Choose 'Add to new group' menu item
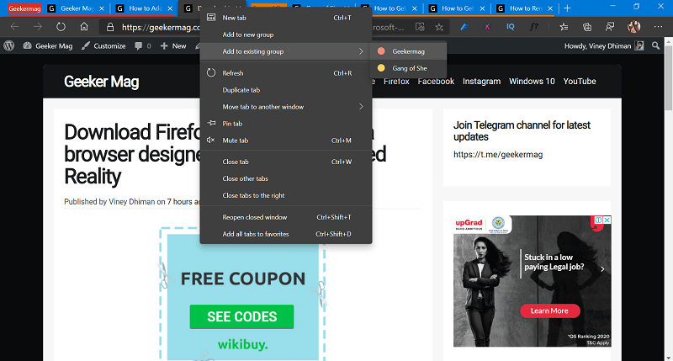The image size is (673, 361). [286, 35]
